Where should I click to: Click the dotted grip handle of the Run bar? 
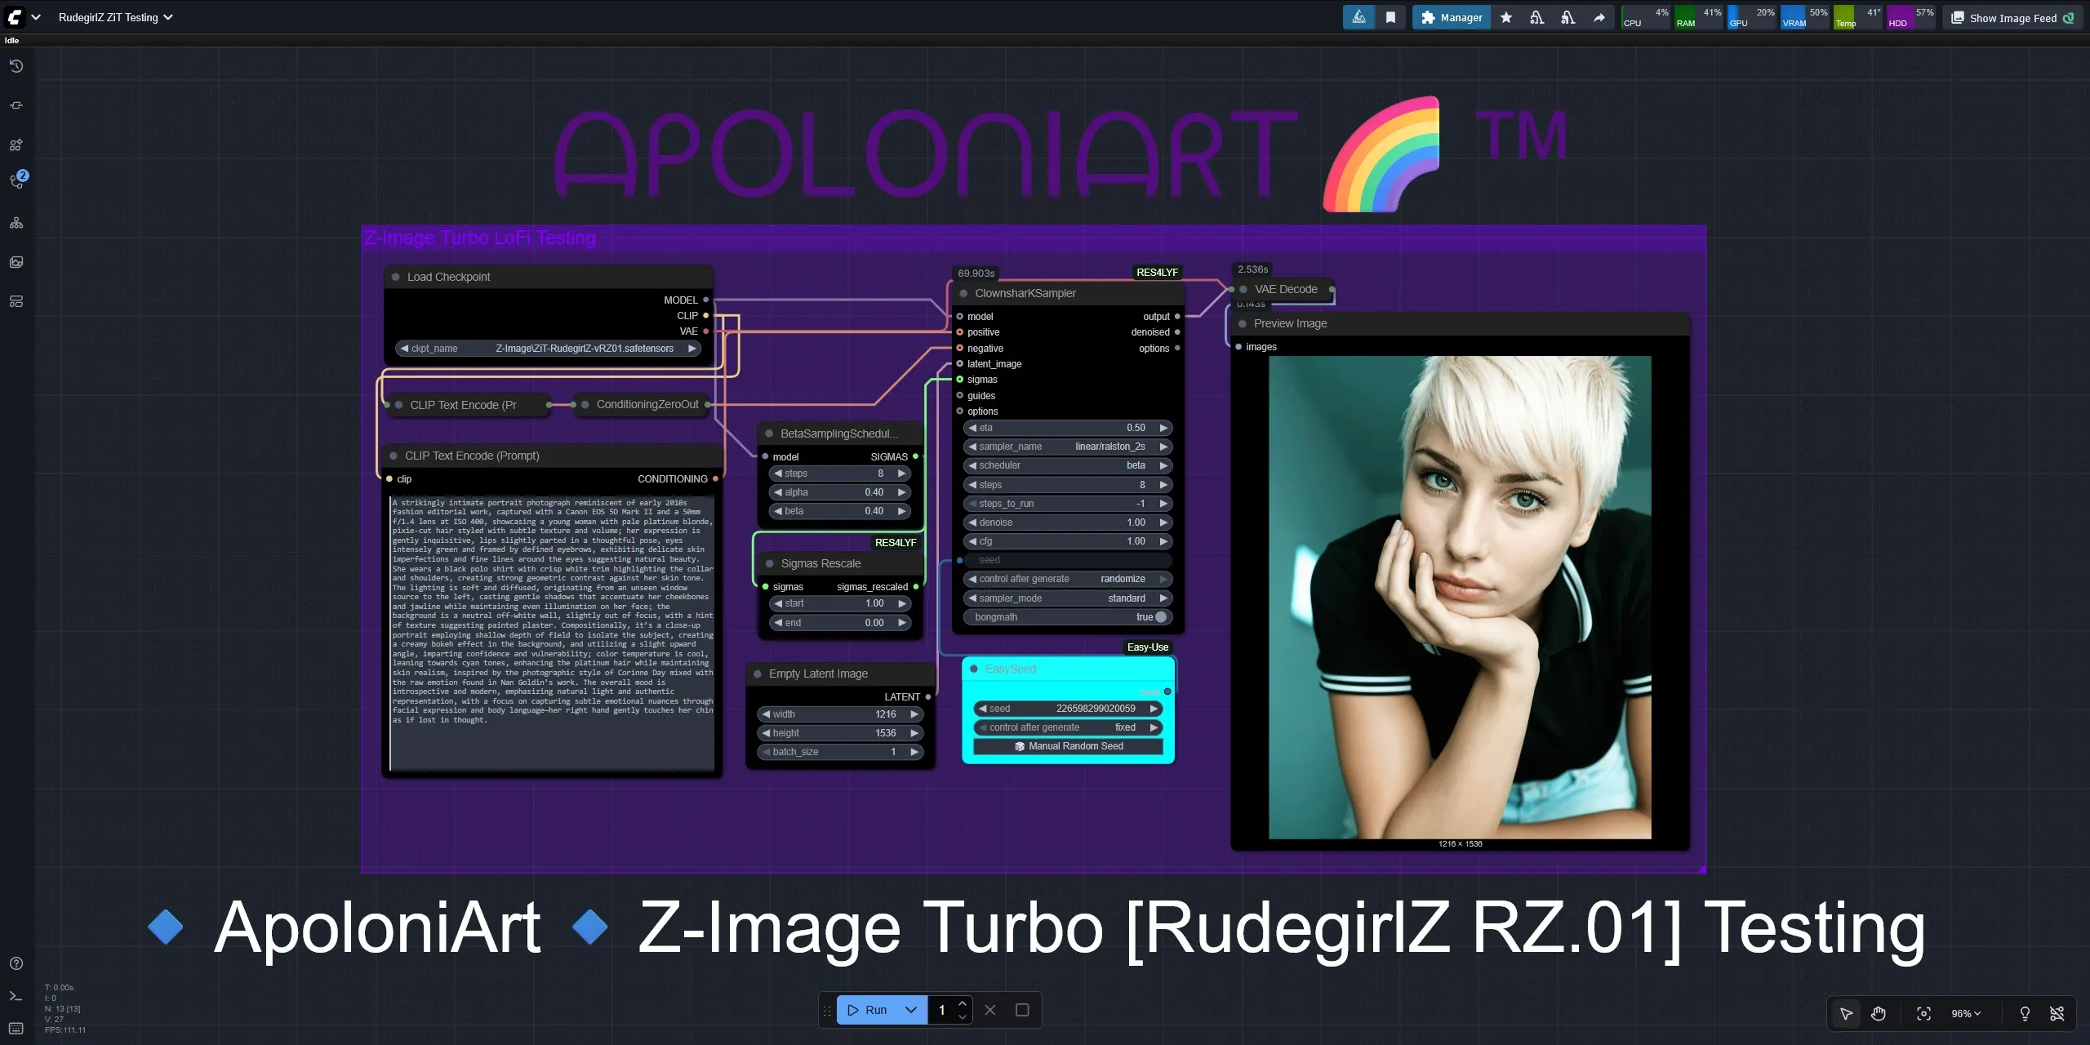tap(827, 1010)
